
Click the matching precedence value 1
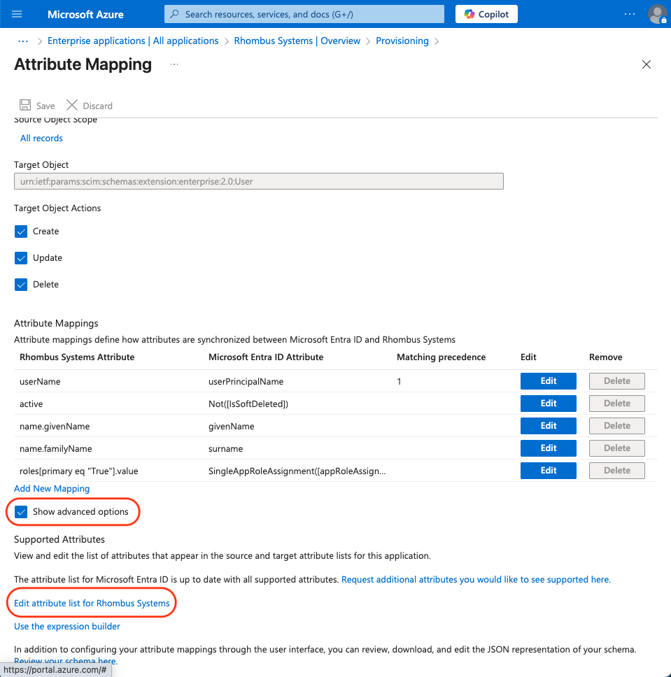[x=399, y=382]
